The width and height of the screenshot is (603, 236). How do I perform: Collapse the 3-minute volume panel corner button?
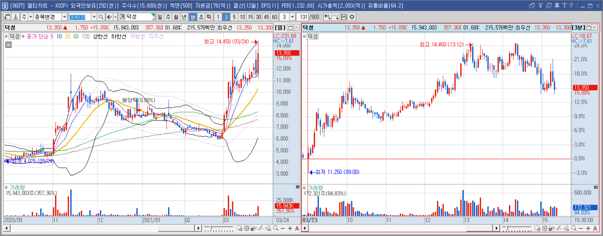pyautogui.click(x=596, y=187)
